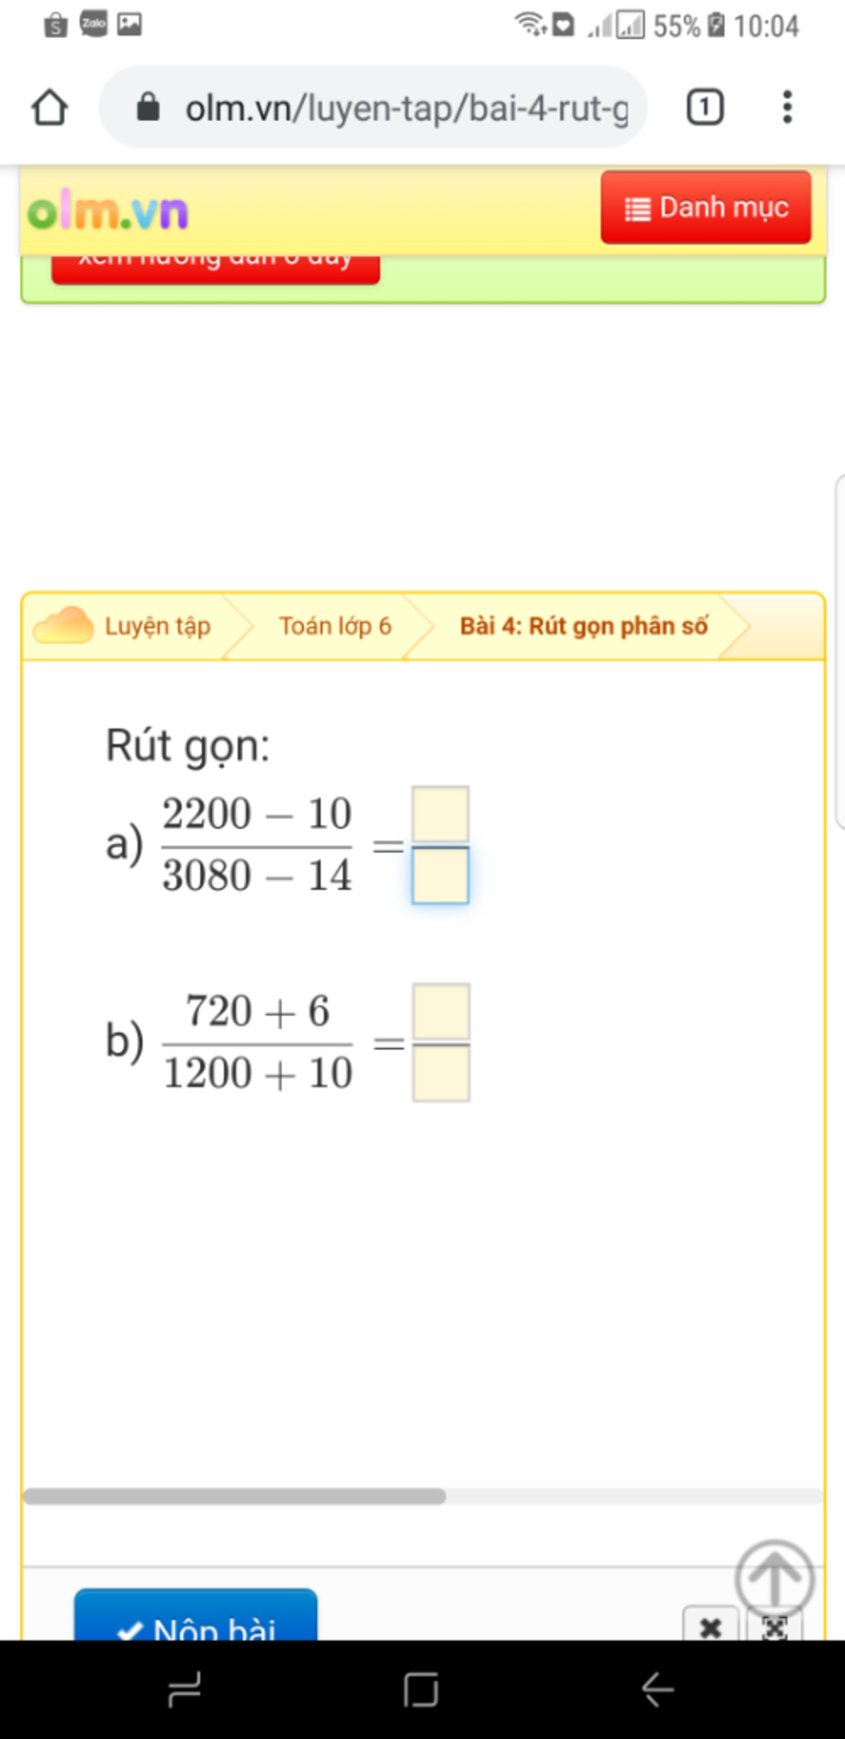
Task: Tap the browser home icon
Action: coord(50,107)
